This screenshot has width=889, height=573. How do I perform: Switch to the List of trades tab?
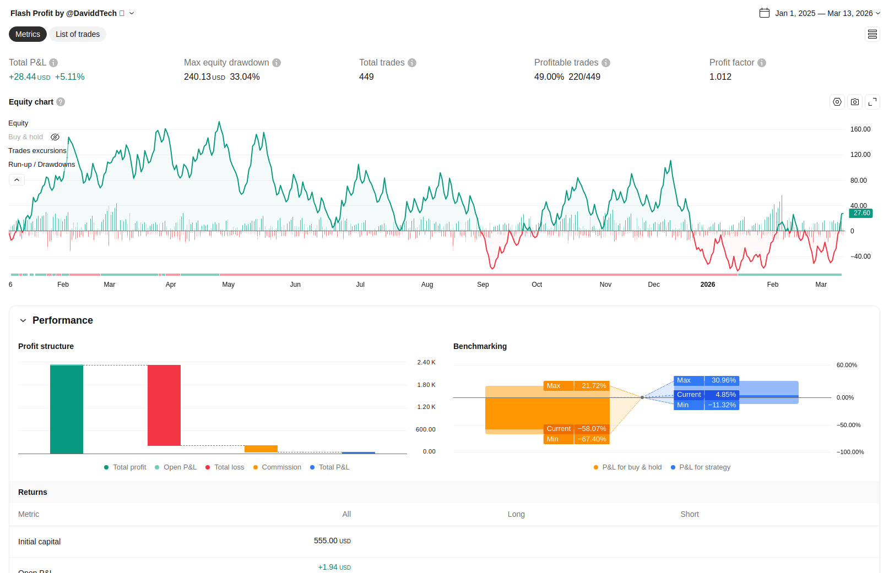(x=78, y=34)
